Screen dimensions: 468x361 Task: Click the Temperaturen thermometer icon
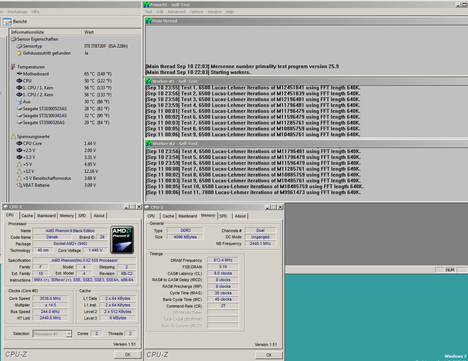(x=13, y=67)
